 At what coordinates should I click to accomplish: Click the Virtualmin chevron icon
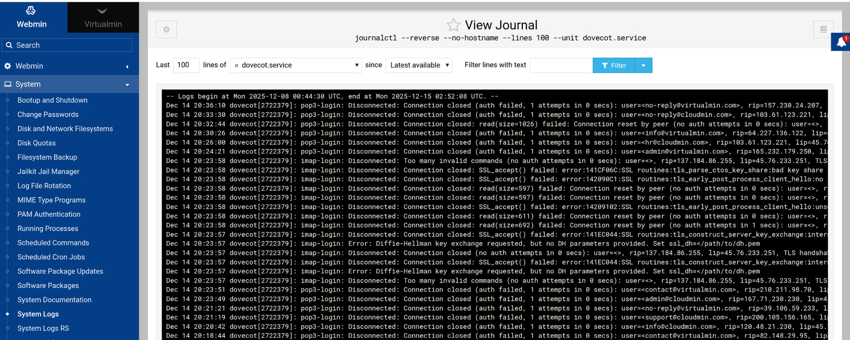click(102, 11)
